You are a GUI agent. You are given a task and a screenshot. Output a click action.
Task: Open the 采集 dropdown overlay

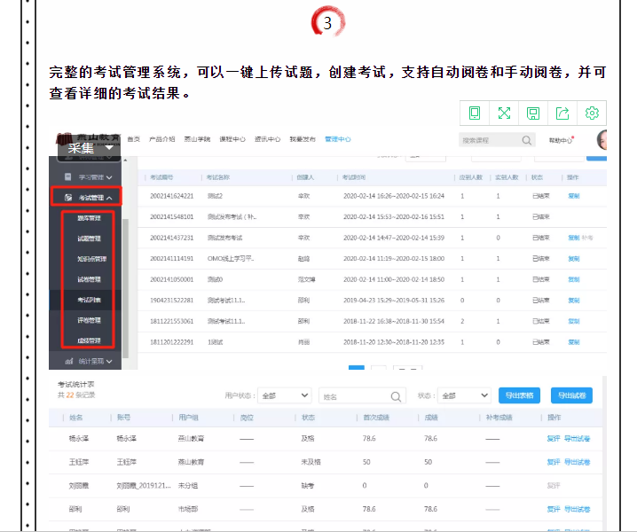(89, 148)
